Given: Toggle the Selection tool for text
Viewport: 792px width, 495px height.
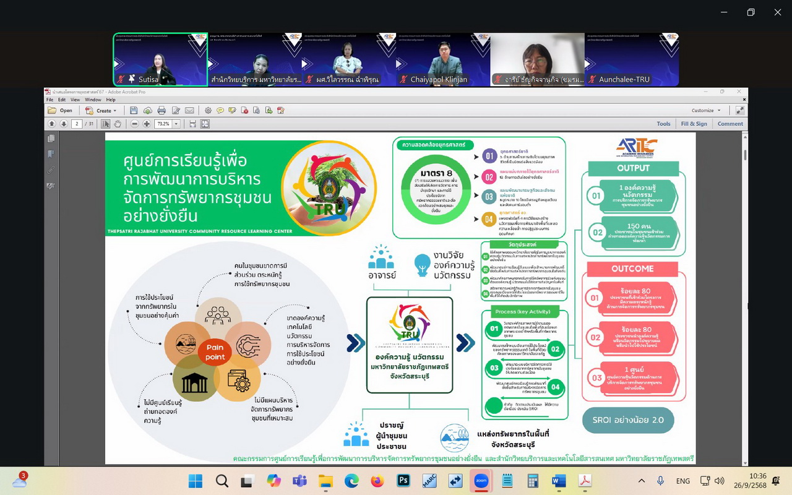Looking at the screenshot, I should pyautogui.click(x=106, y=124).
